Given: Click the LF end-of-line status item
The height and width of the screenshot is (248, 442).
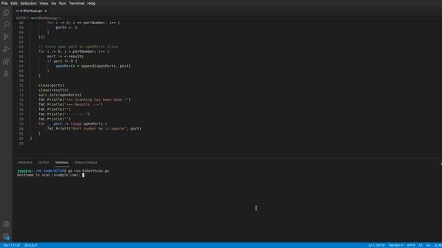Looking at the screenshot, I should [x=421, y=245].
